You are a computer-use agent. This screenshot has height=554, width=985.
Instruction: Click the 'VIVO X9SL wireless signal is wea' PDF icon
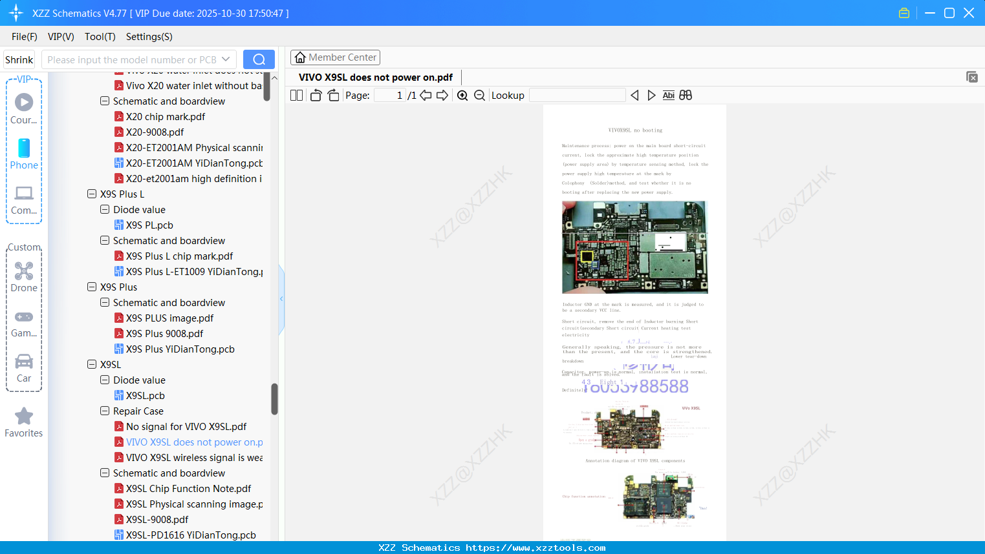click(x=119, y=457)
